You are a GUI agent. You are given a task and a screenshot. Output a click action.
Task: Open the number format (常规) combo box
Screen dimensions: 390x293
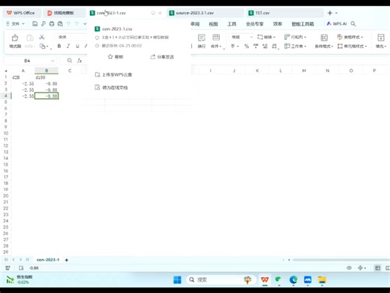241,37
